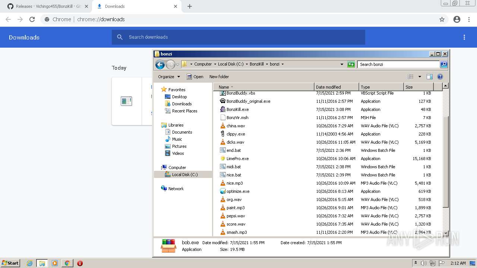
Task: Open the Organize dropdown menu
Action: click(x=169, y=77)
